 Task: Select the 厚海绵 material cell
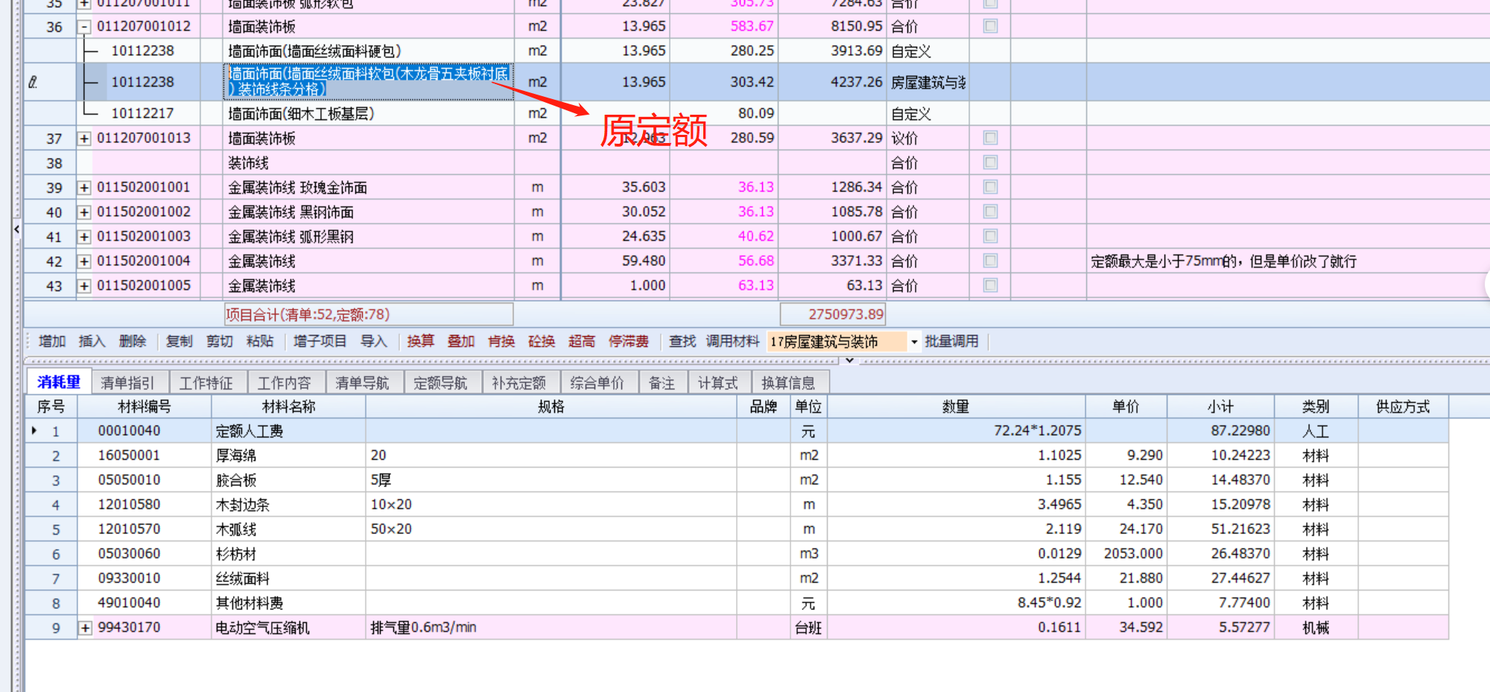click(289, 455)
